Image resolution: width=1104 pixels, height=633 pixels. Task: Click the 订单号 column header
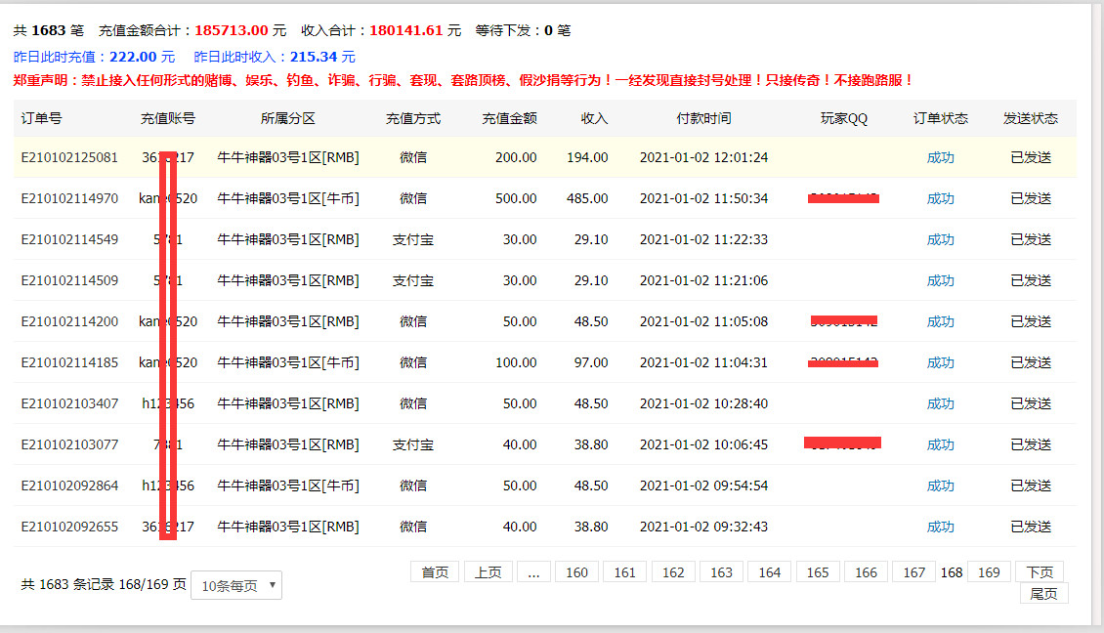tap(42, 118)
